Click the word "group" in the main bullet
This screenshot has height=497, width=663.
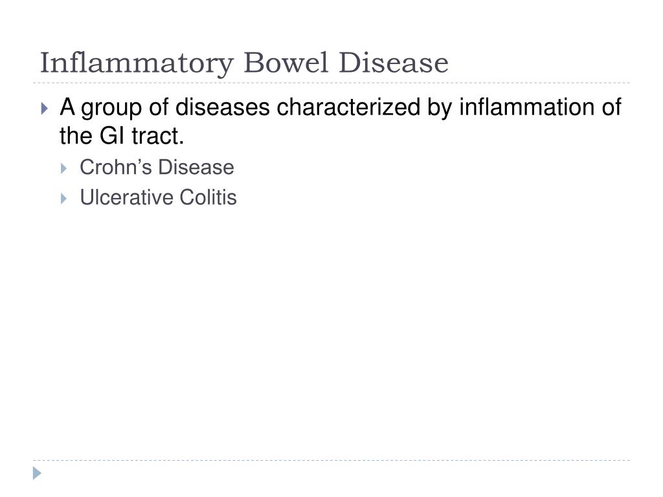(111, 109)
